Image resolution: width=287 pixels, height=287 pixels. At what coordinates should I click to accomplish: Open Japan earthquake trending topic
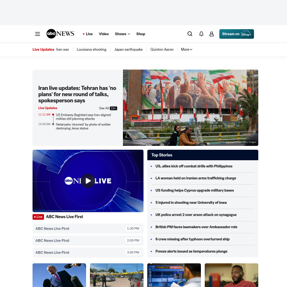point(128,49)
